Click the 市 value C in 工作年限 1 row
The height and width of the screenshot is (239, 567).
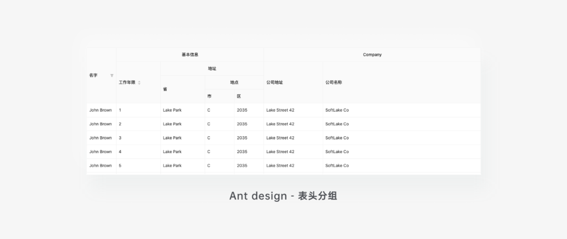click(x=208, y=110)
